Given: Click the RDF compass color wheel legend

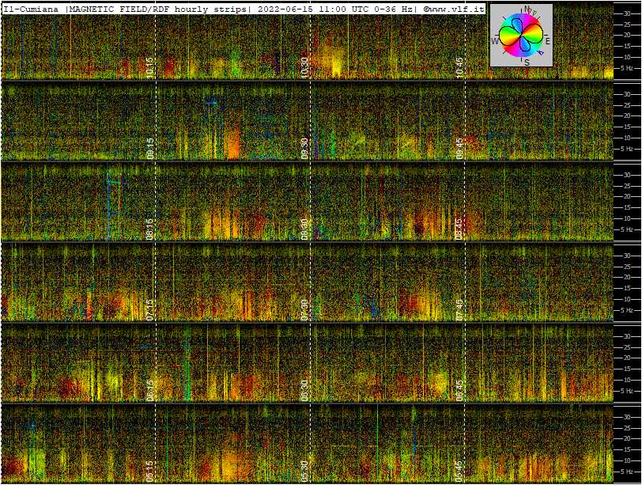Looking at the screenshot, I should click(521, 36).
